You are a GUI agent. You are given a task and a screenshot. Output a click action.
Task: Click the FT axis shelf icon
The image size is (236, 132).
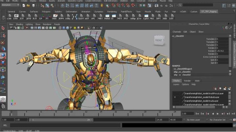(x=48, y=17)
